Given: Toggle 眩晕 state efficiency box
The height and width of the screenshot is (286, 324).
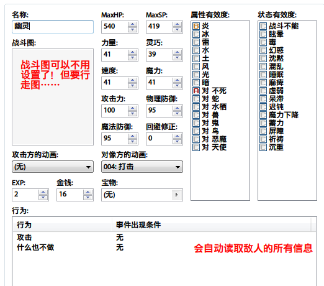Looking at the screenshot, I should point(263,34).
